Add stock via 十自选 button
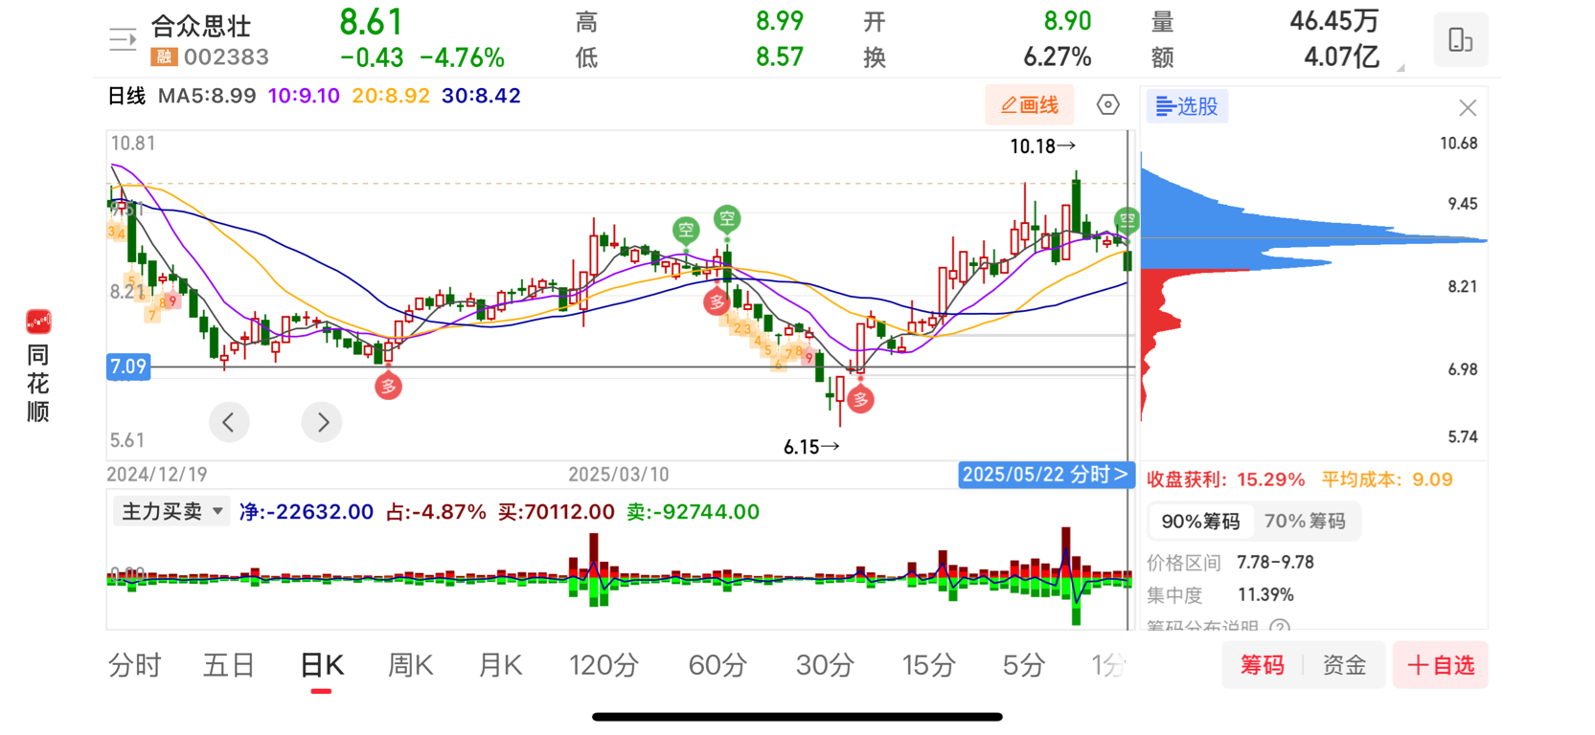The height and width of the screenshot is (735, 1595). coord(1440,665)
